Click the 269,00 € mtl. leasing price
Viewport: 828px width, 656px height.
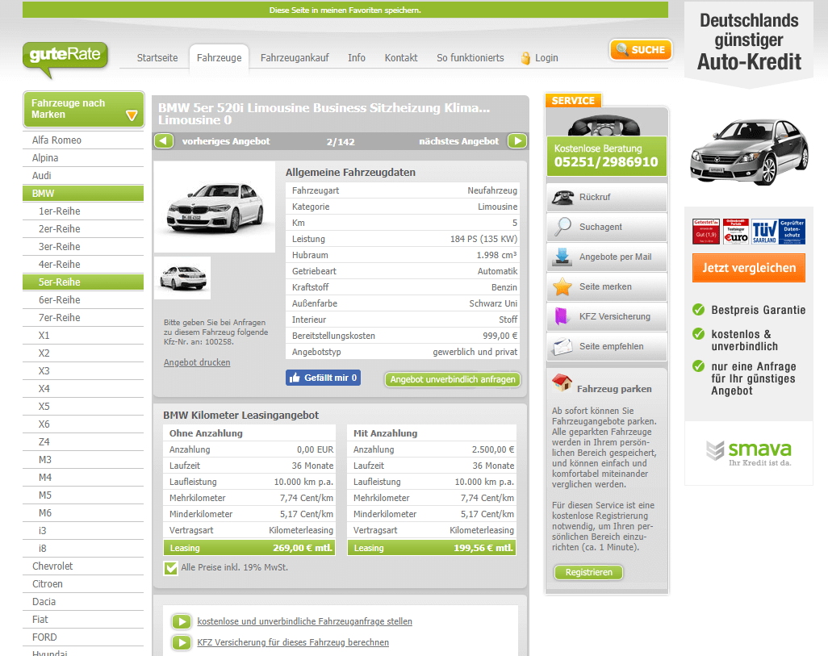(303, 548)
